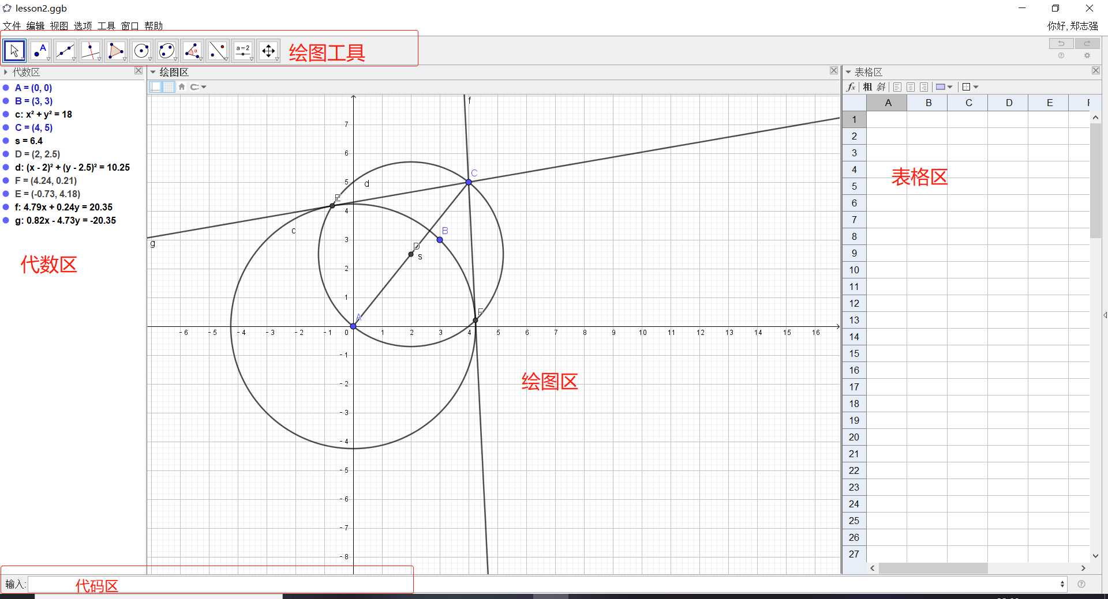Click the spreadsheet vertical scrollbar thumb
This screenshot has width=1108, height=599.
pos(1095,180)
